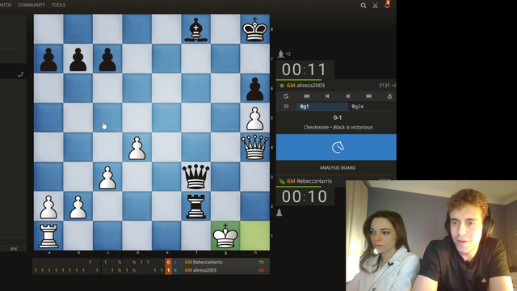Viewport: 517px width, 291px height.
Task: Click RebeccaHarris name in score table
Action: [208, 262]
